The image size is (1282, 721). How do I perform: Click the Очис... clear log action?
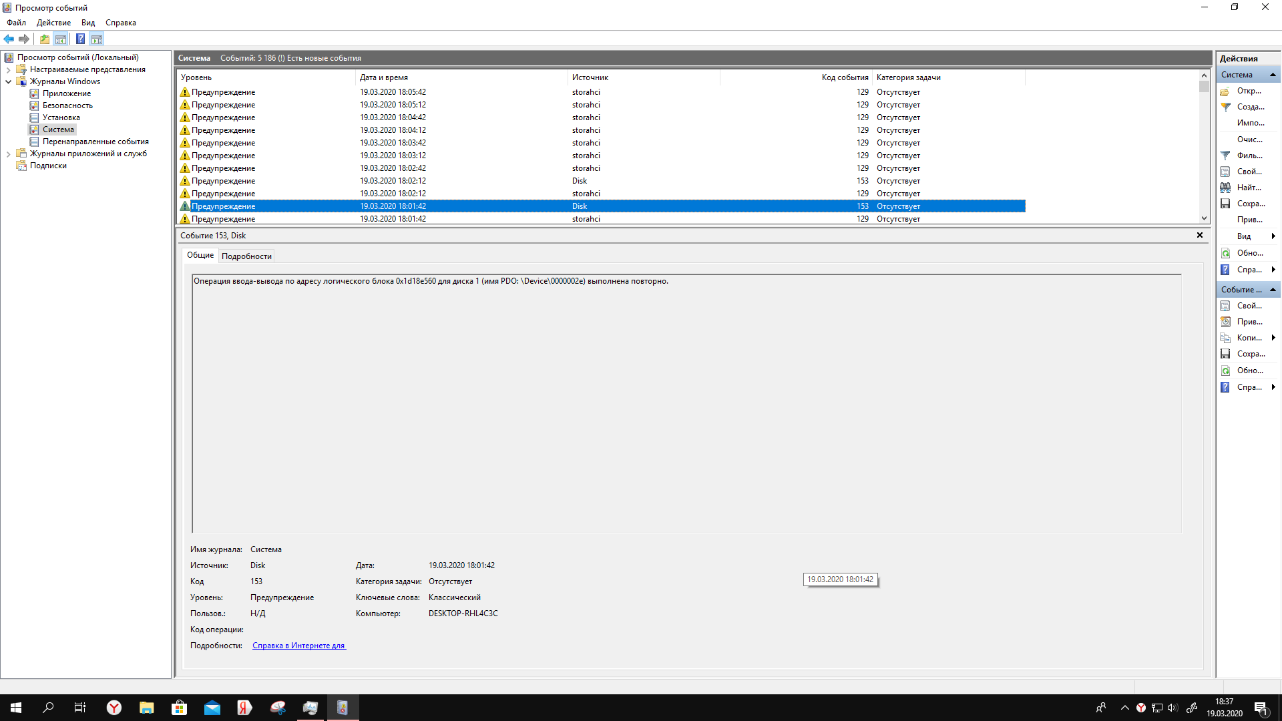(1249, 140)
